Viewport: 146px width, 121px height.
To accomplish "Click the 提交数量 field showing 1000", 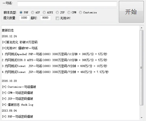I will point(24,18).
